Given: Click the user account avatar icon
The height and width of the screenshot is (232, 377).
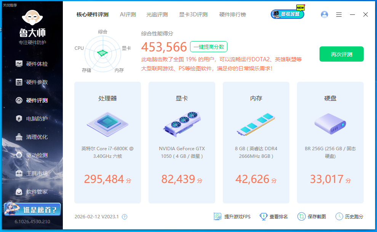Looking at the screenshot, I should [x=324, y=14].
